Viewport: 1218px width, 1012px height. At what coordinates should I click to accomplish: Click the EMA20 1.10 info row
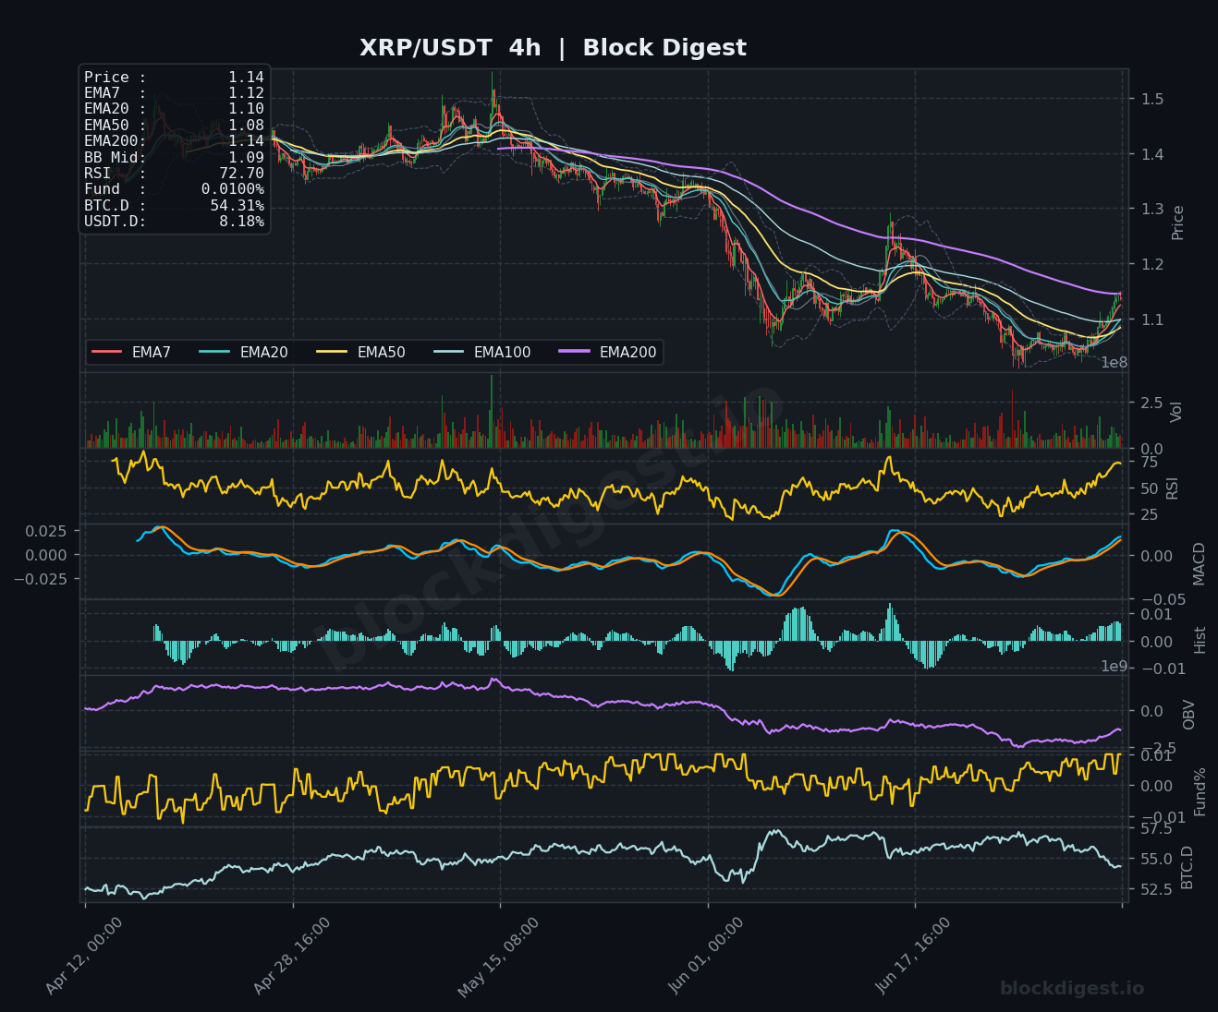coord(174,109)
